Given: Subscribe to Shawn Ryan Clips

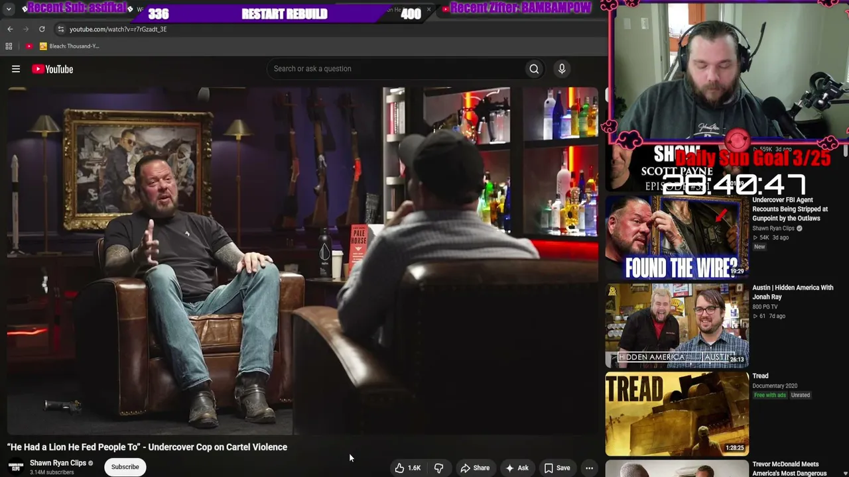Looking at the screenshot, I should 125,467.
